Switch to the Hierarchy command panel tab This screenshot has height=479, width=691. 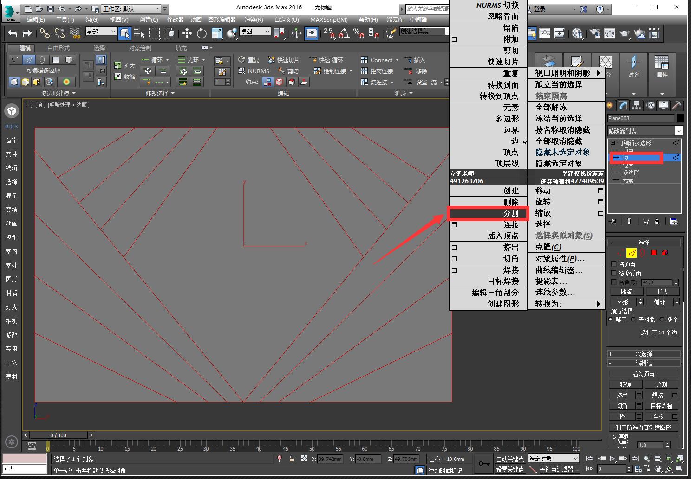click(637, 105)
